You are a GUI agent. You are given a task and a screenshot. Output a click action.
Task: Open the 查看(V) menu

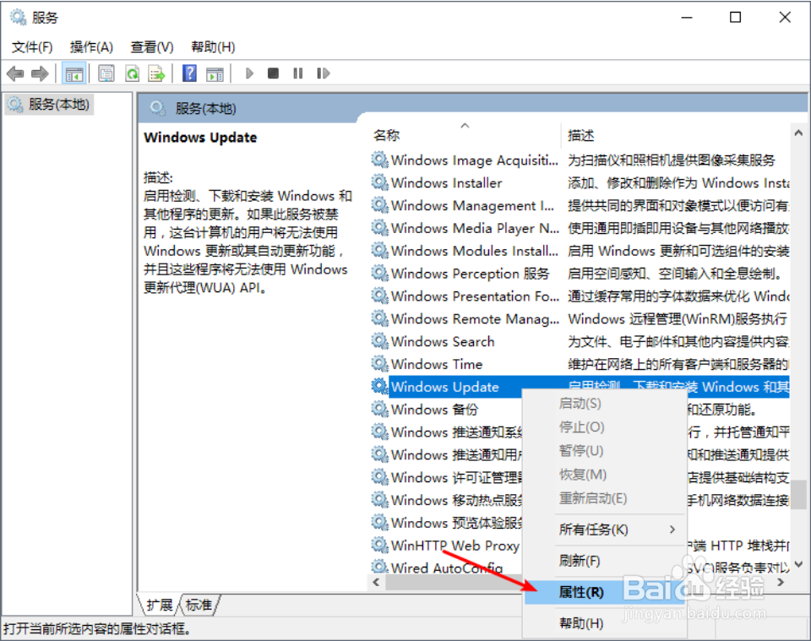[150, 46]
